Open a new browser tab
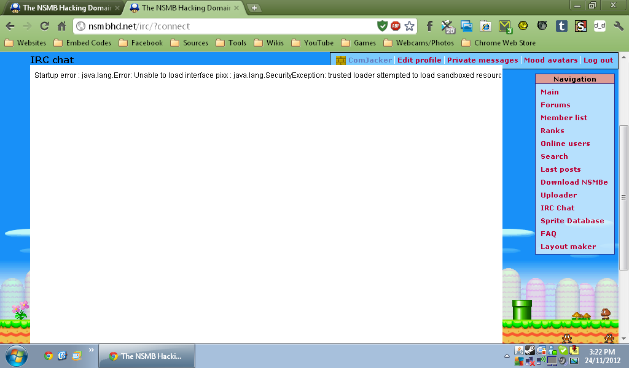 [x=254, y=8]
